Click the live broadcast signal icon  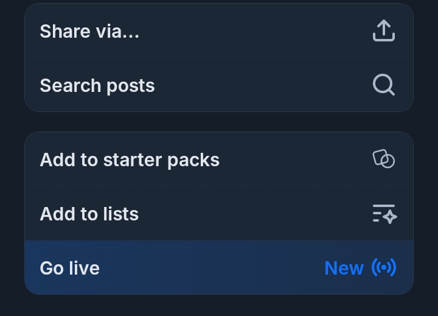(384, 267)
